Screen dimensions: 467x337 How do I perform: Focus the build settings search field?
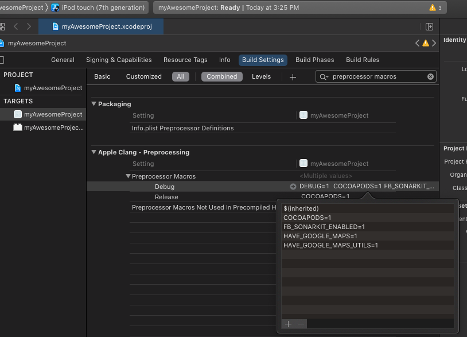coord(376,76)
